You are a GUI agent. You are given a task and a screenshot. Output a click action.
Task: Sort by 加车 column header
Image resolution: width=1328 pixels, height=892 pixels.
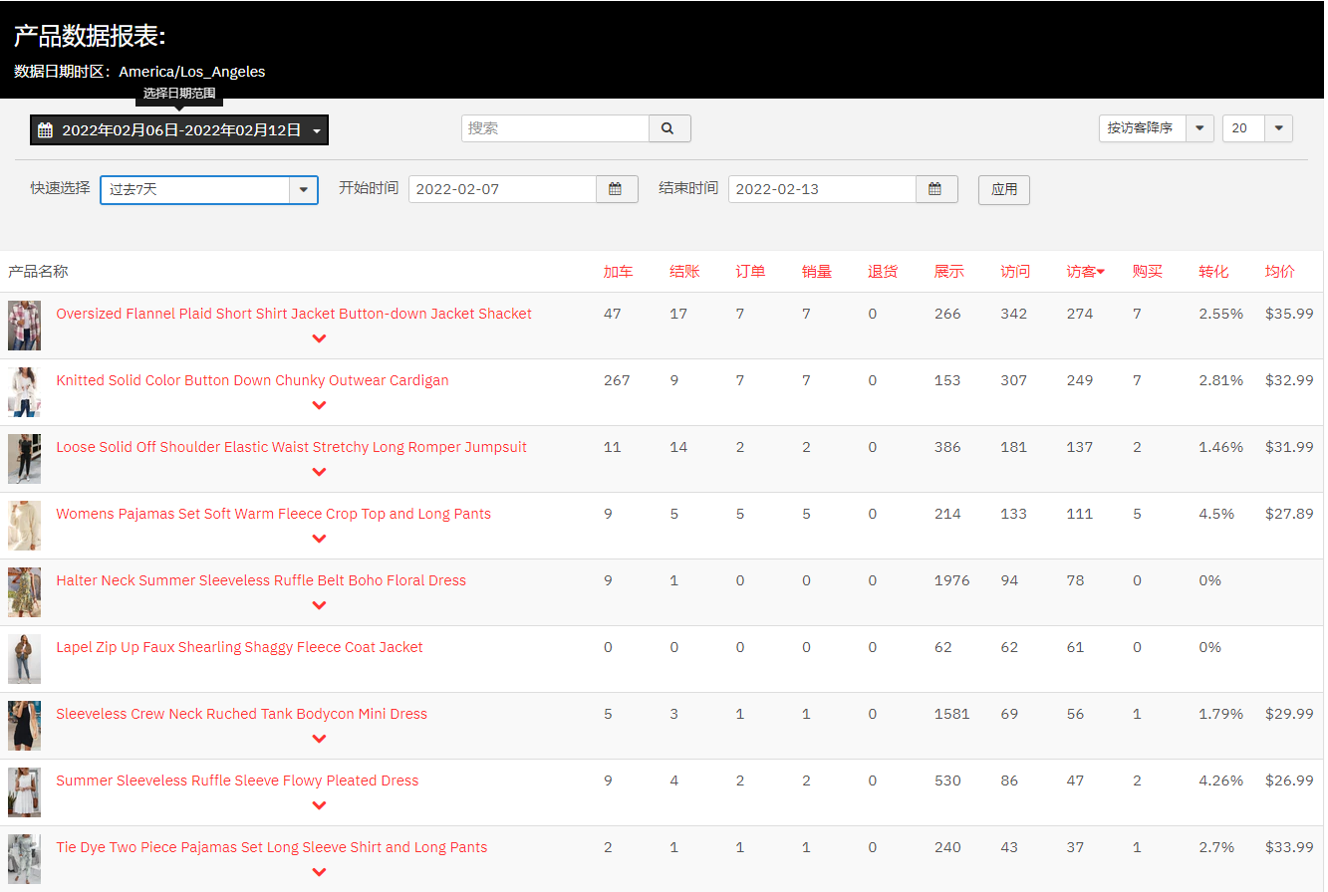coord(618,272)
